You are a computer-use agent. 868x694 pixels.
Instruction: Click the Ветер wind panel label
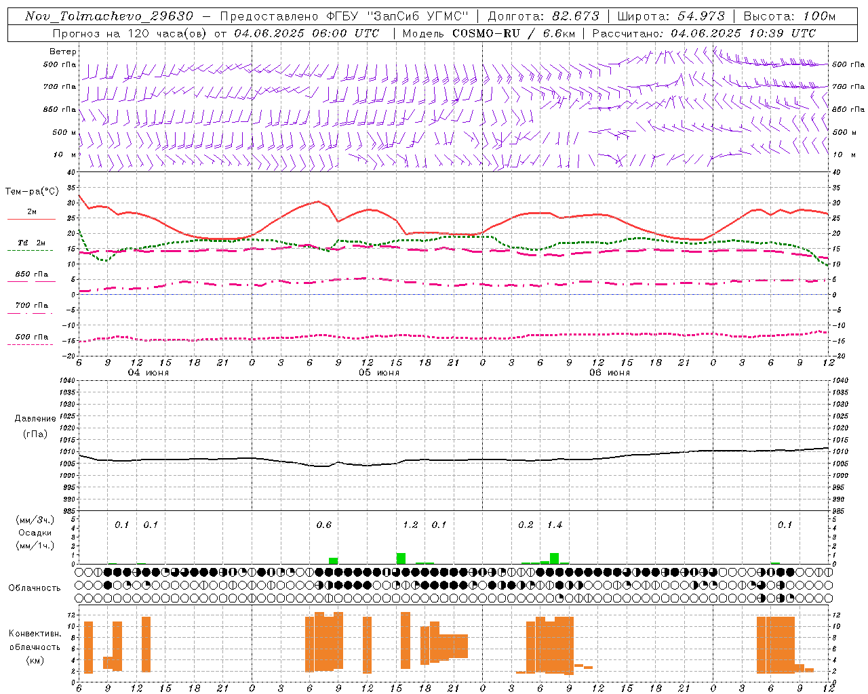[x=62, y=52]
